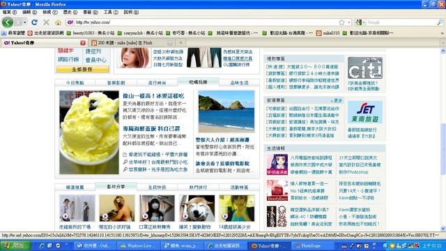Open the crazymclub 無名小站 bookmark
The image size is (446, 251).
(140, 33)
